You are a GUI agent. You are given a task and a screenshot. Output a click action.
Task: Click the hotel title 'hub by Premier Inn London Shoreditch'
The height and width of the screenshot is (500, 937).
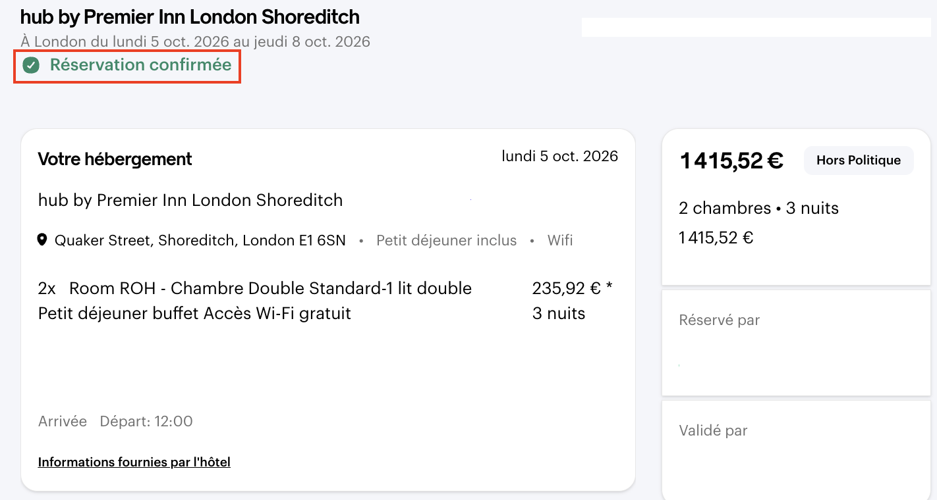pos(190,16)
